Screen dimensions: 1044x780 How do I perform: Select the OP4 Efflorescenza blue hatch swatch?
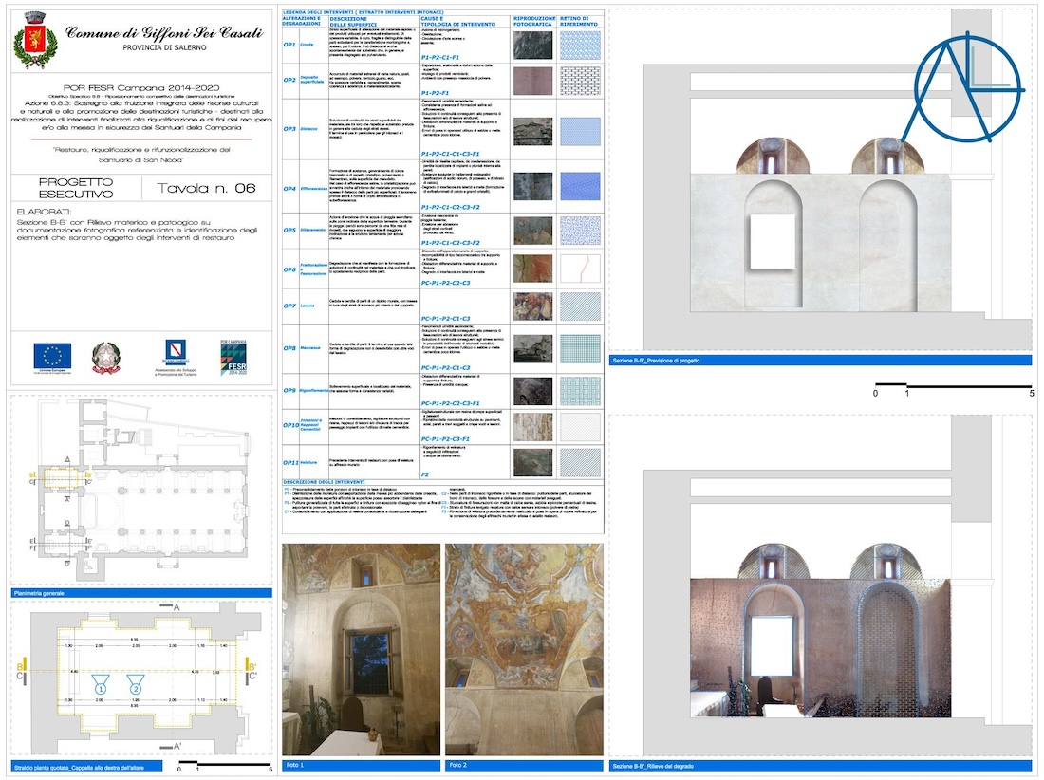pyautogui.click(x=580, y=185)
